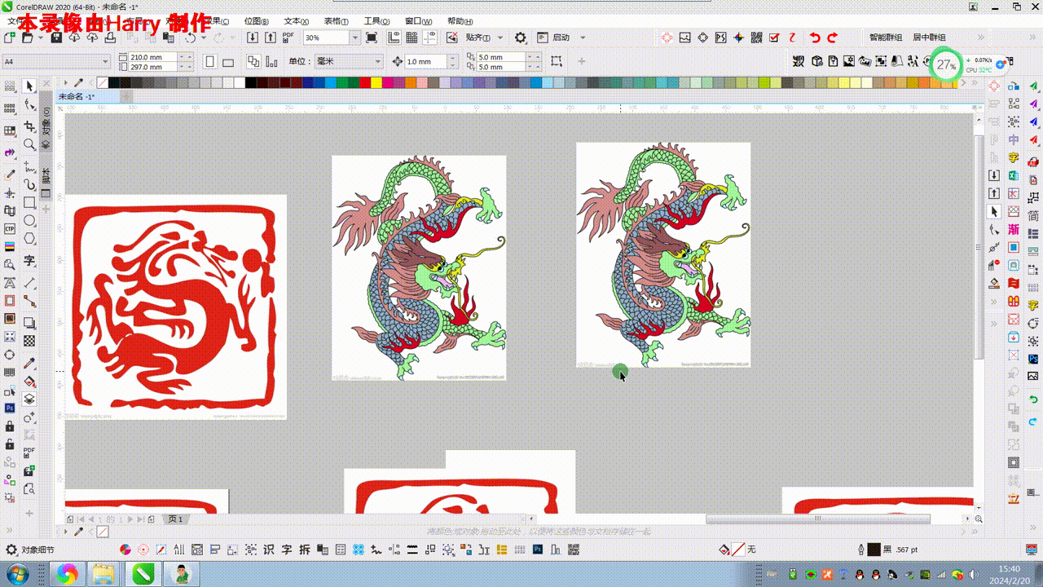Click the page width 210.0 mm field
The width and height of the screenshot is (1043, 587).
coord(153,57)
